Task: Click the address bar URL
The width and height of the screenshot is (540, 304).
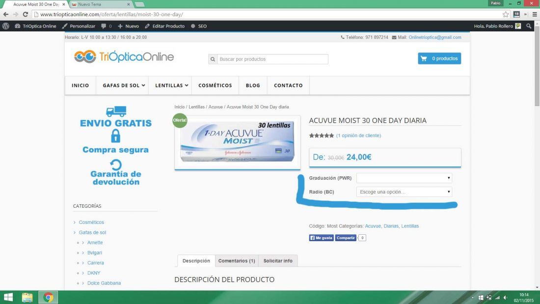Action: click(x=111, y=14)
